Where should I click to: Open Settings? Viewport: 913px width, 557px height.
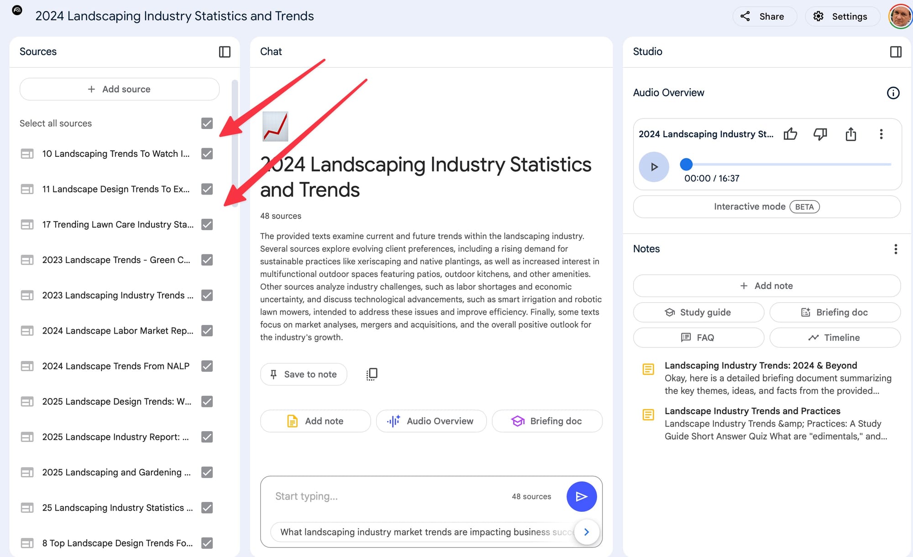(842, 16)
